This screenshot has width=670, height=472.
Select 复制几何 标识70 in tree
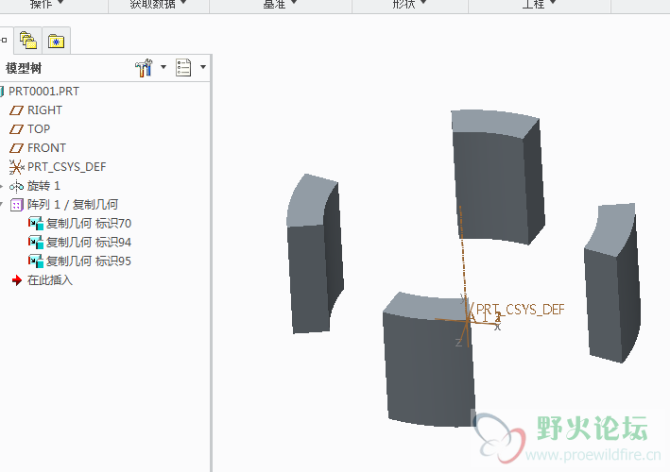[x=88, y=224]
